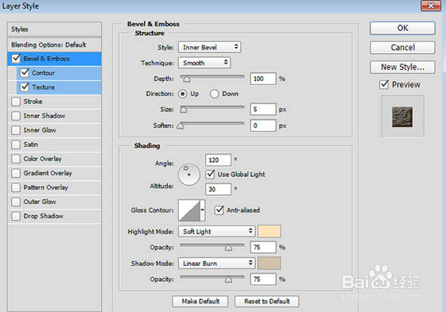Enable the Pattern Overlay checkbox
This screenshot has width=446, height=312.
click(x=16, y=187)
